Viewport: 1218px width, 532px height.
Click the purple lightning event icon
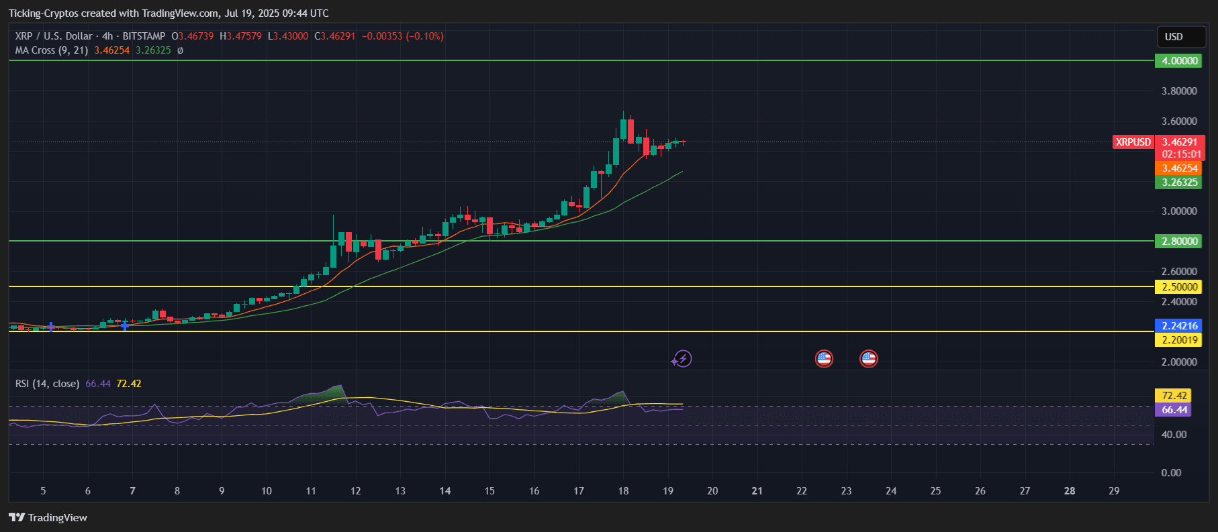[682, 358]
